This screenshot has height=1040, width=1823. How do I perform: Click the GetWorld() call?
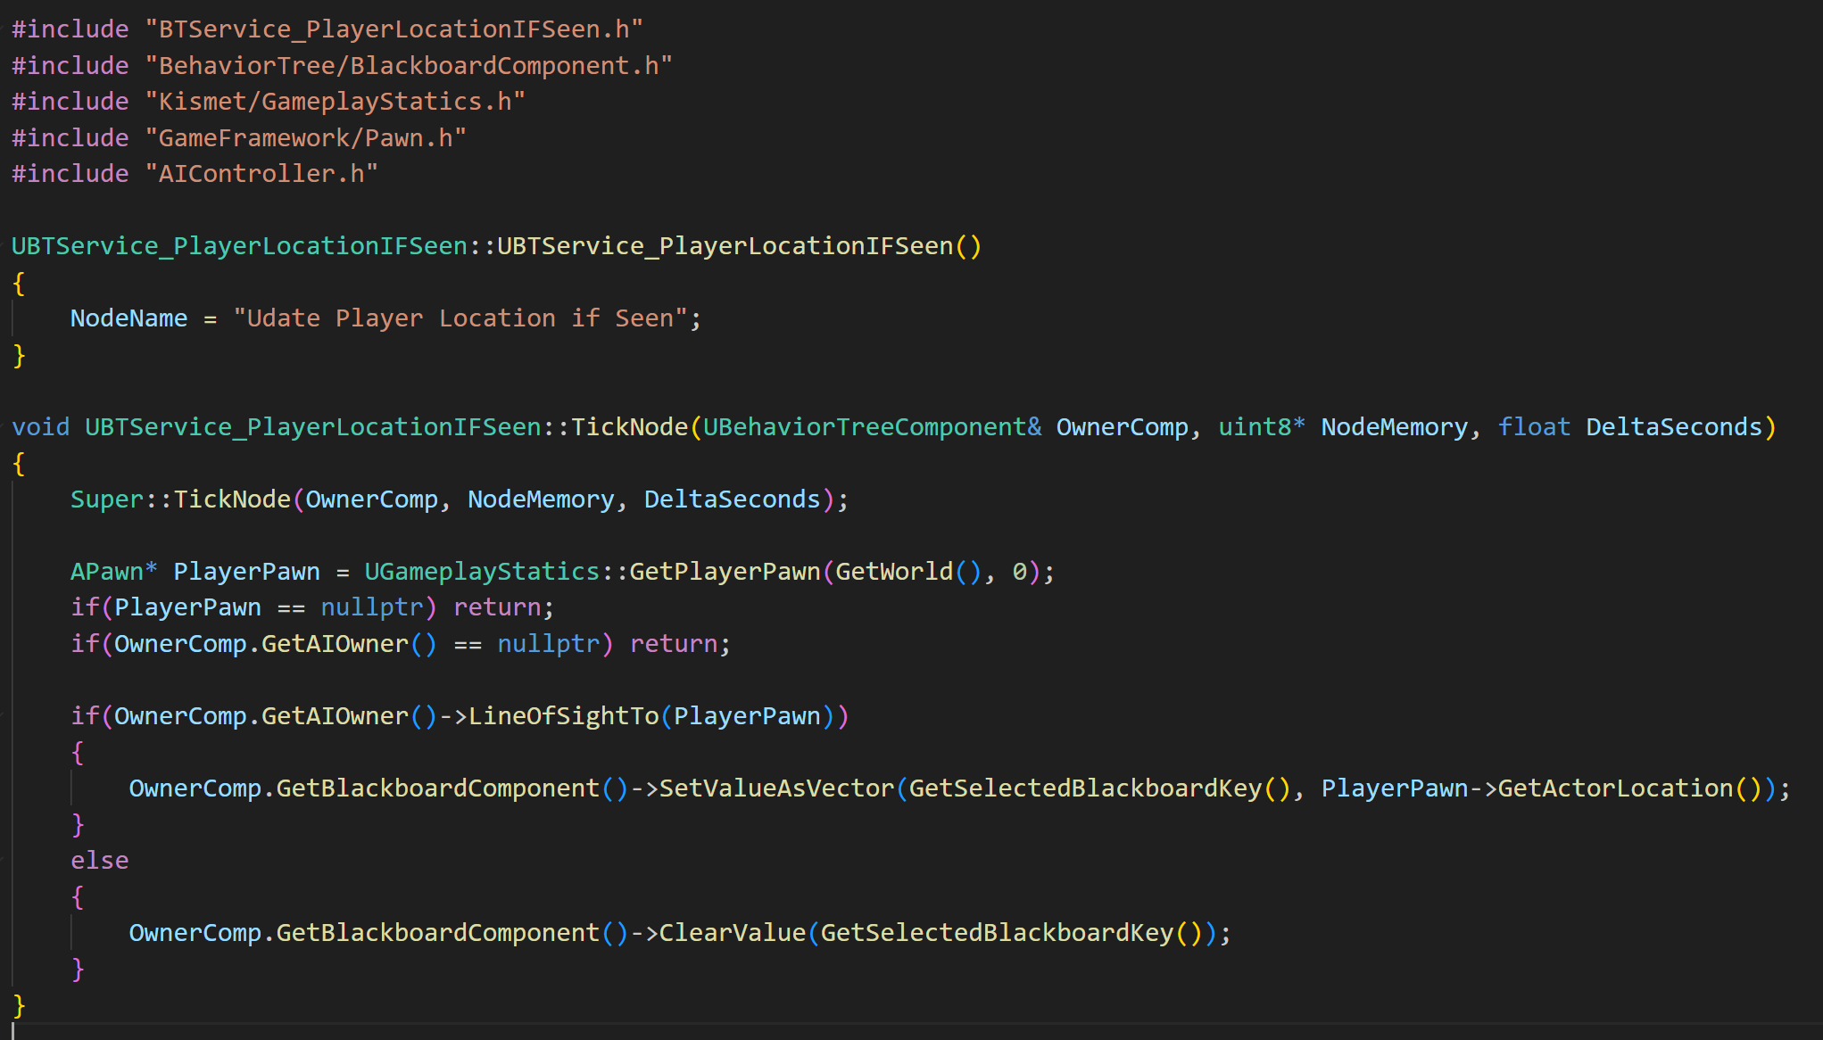point(907,572)
